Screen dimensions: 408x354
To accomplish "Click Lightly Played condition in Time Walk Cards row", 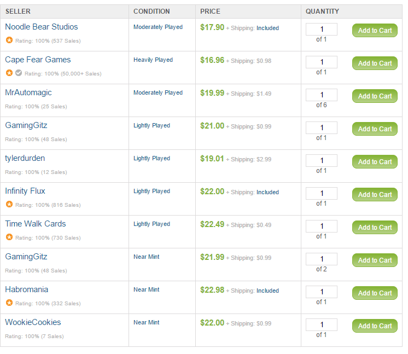I will [151, 224].
